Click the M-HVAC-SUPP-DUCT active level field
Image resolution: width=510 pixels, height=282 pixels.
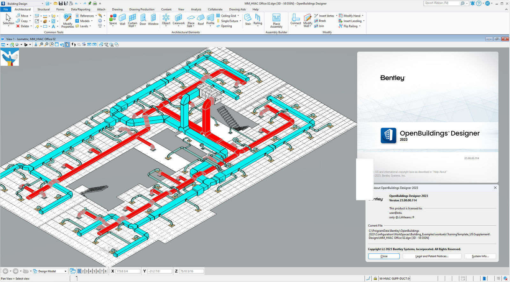[x=395, y=278]
